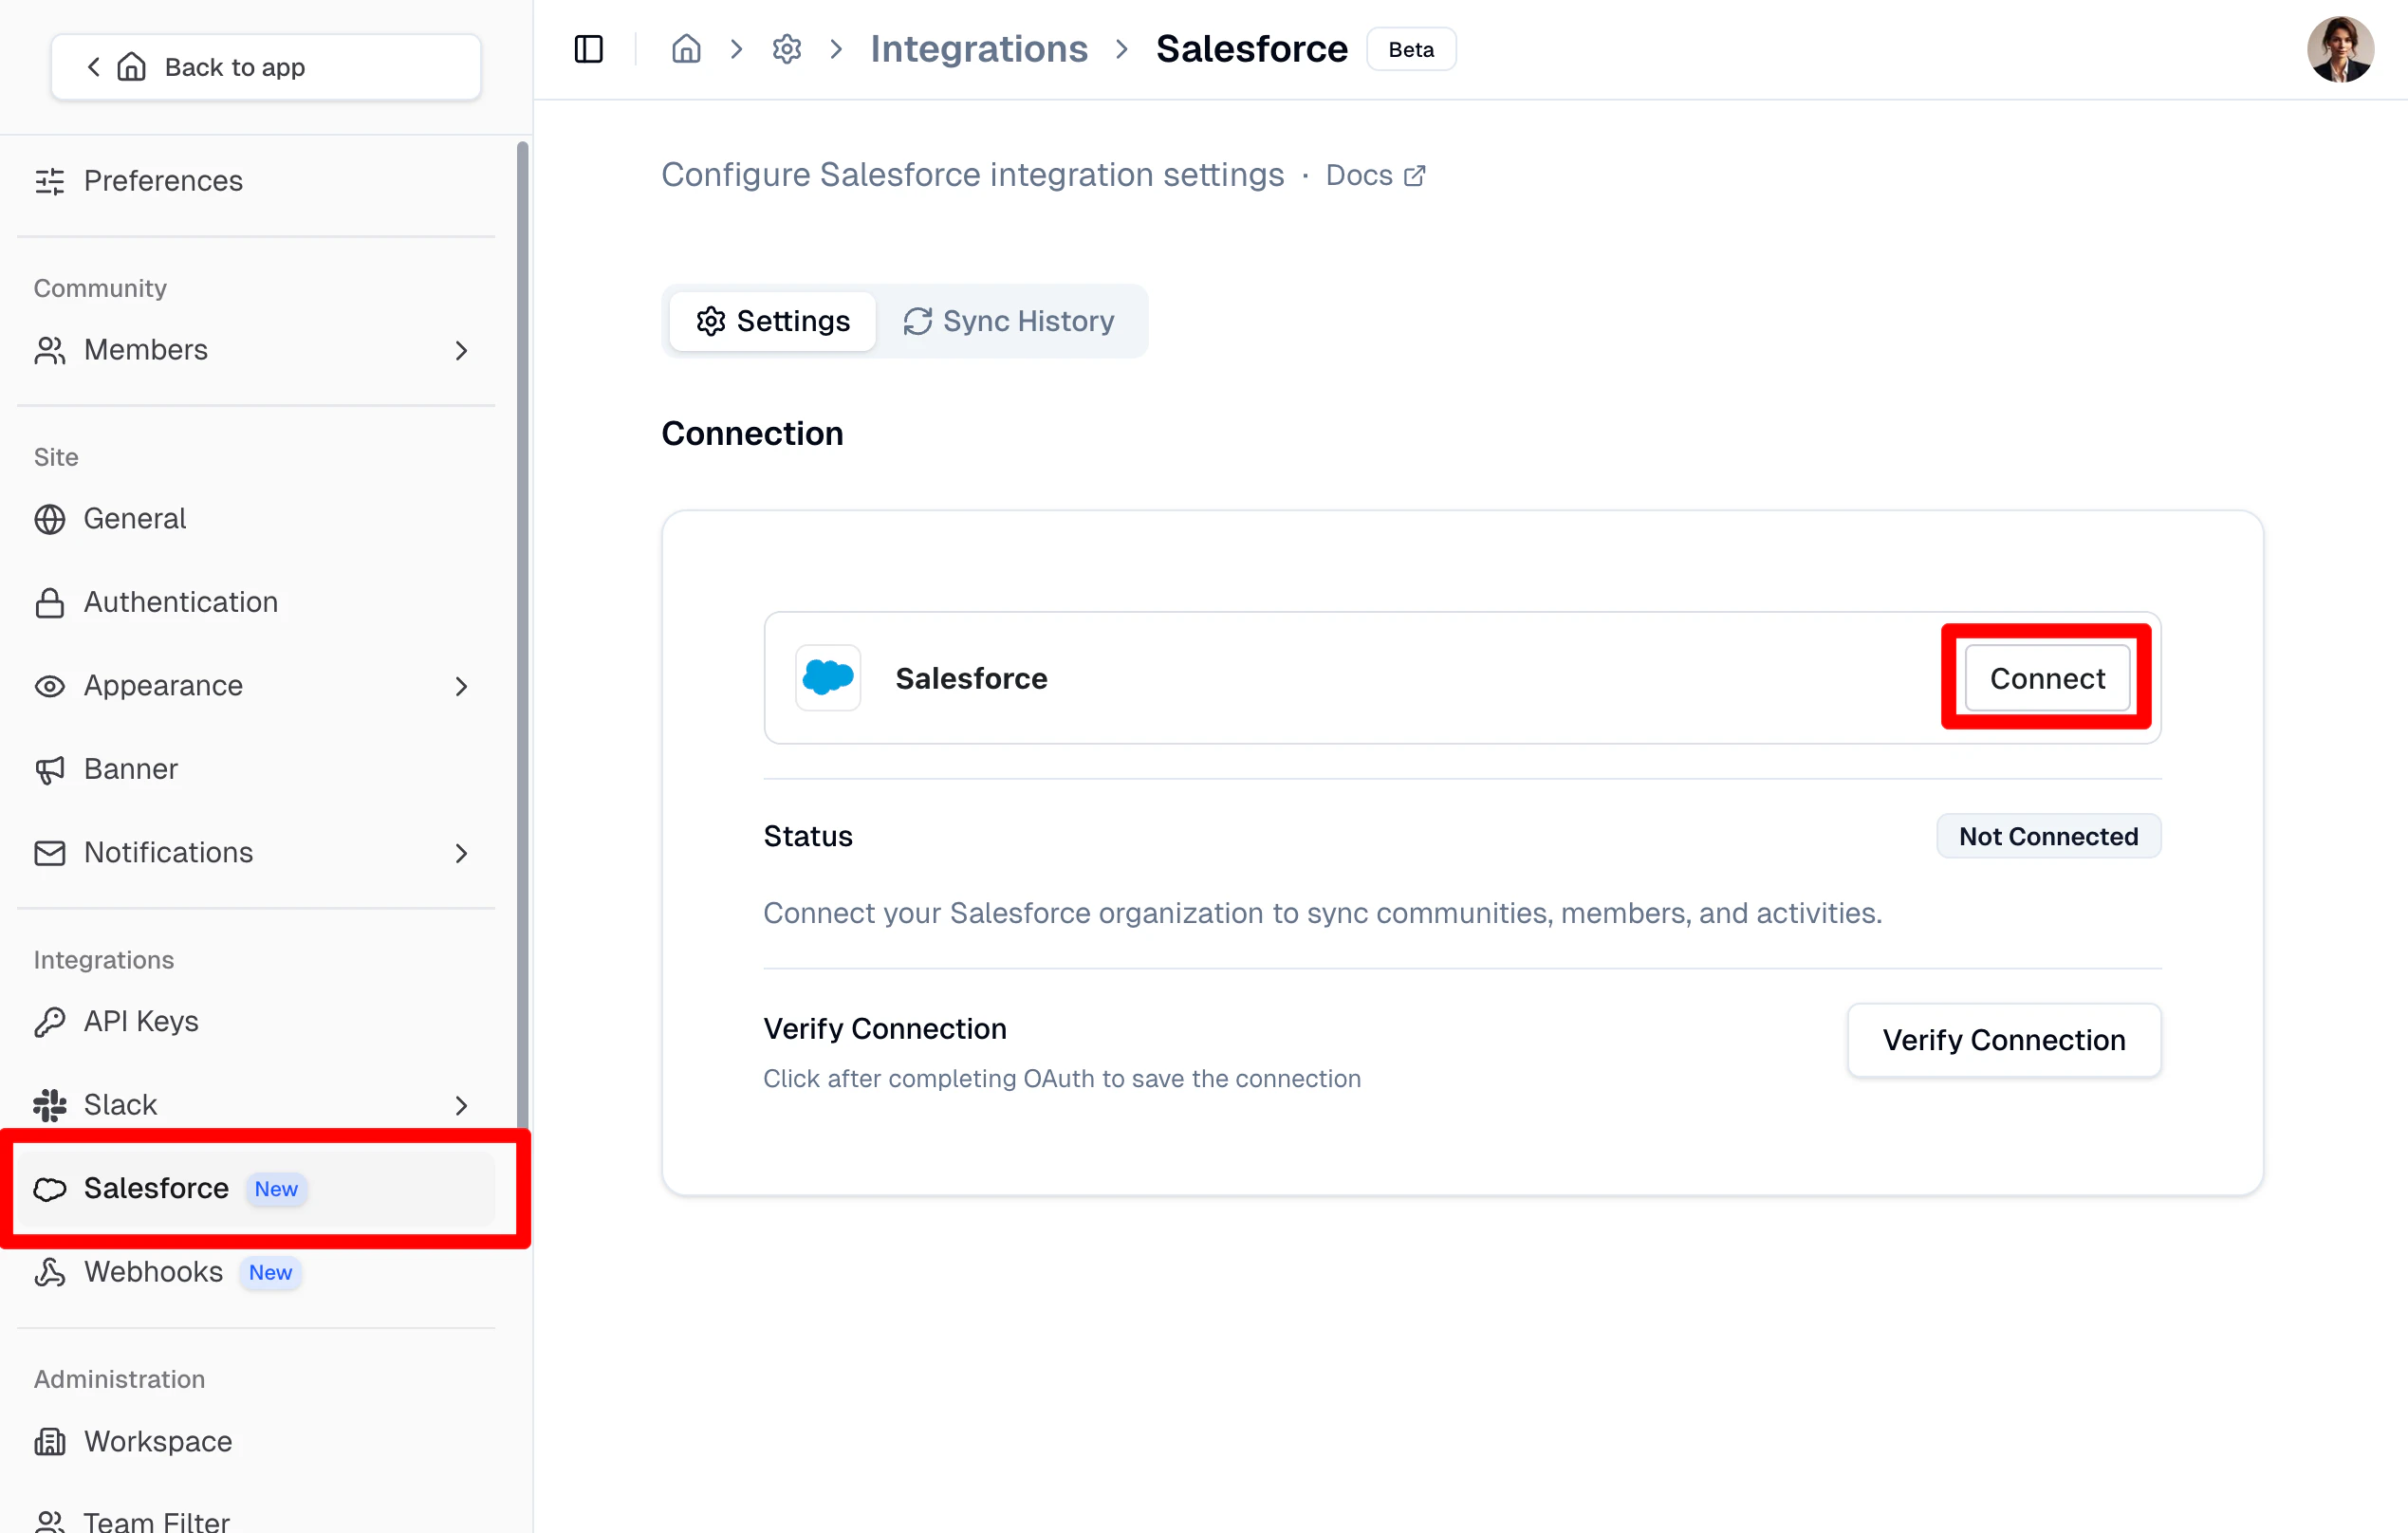This screenshot has width=2408, height=1533.
Task: Click the back arrow in Back to app
Action: 94,67
